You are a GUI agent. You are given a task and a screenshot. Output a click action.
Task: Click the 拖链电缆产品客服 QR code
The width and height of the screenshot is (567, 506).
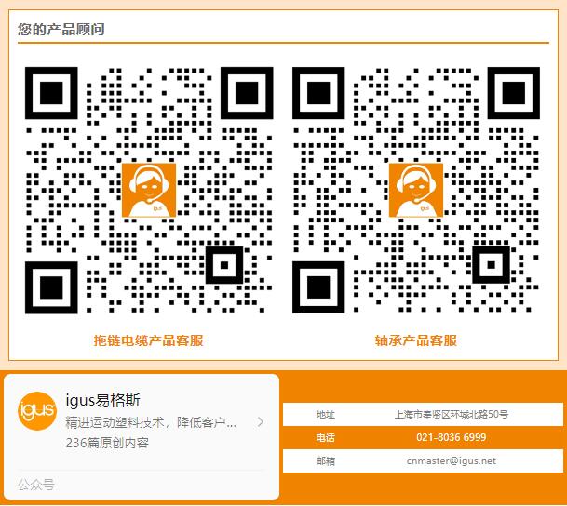[149, 190]
